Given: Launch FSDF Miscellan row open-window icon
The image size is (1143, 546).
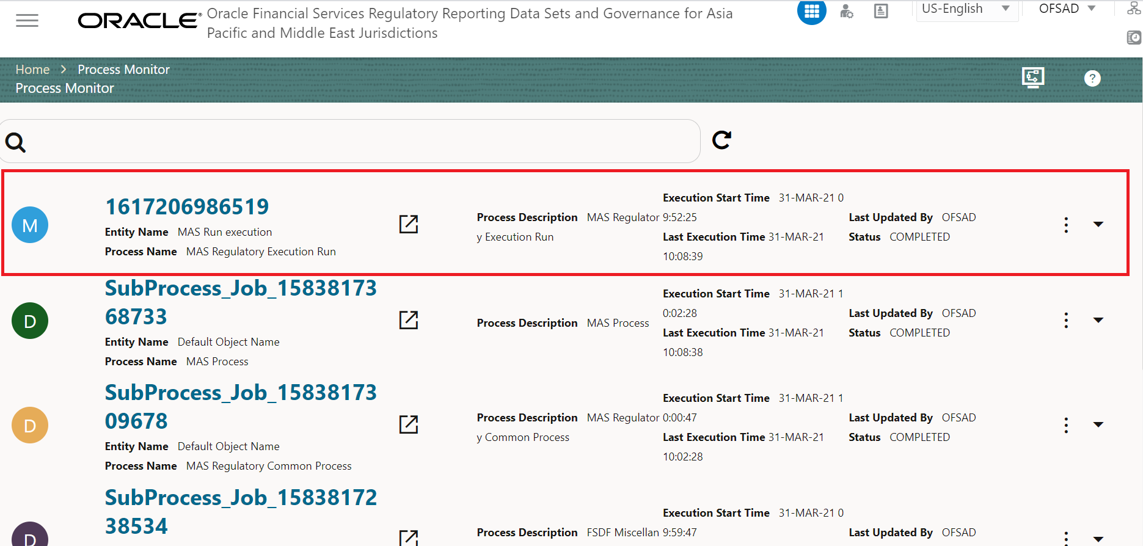Looking at the screenshot, I should click(409, 537).
